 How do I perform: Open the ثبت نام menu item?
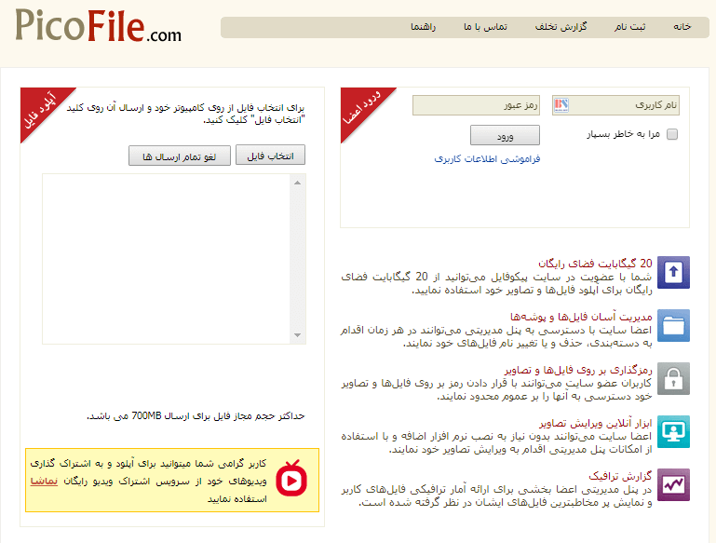coord(629,27)
